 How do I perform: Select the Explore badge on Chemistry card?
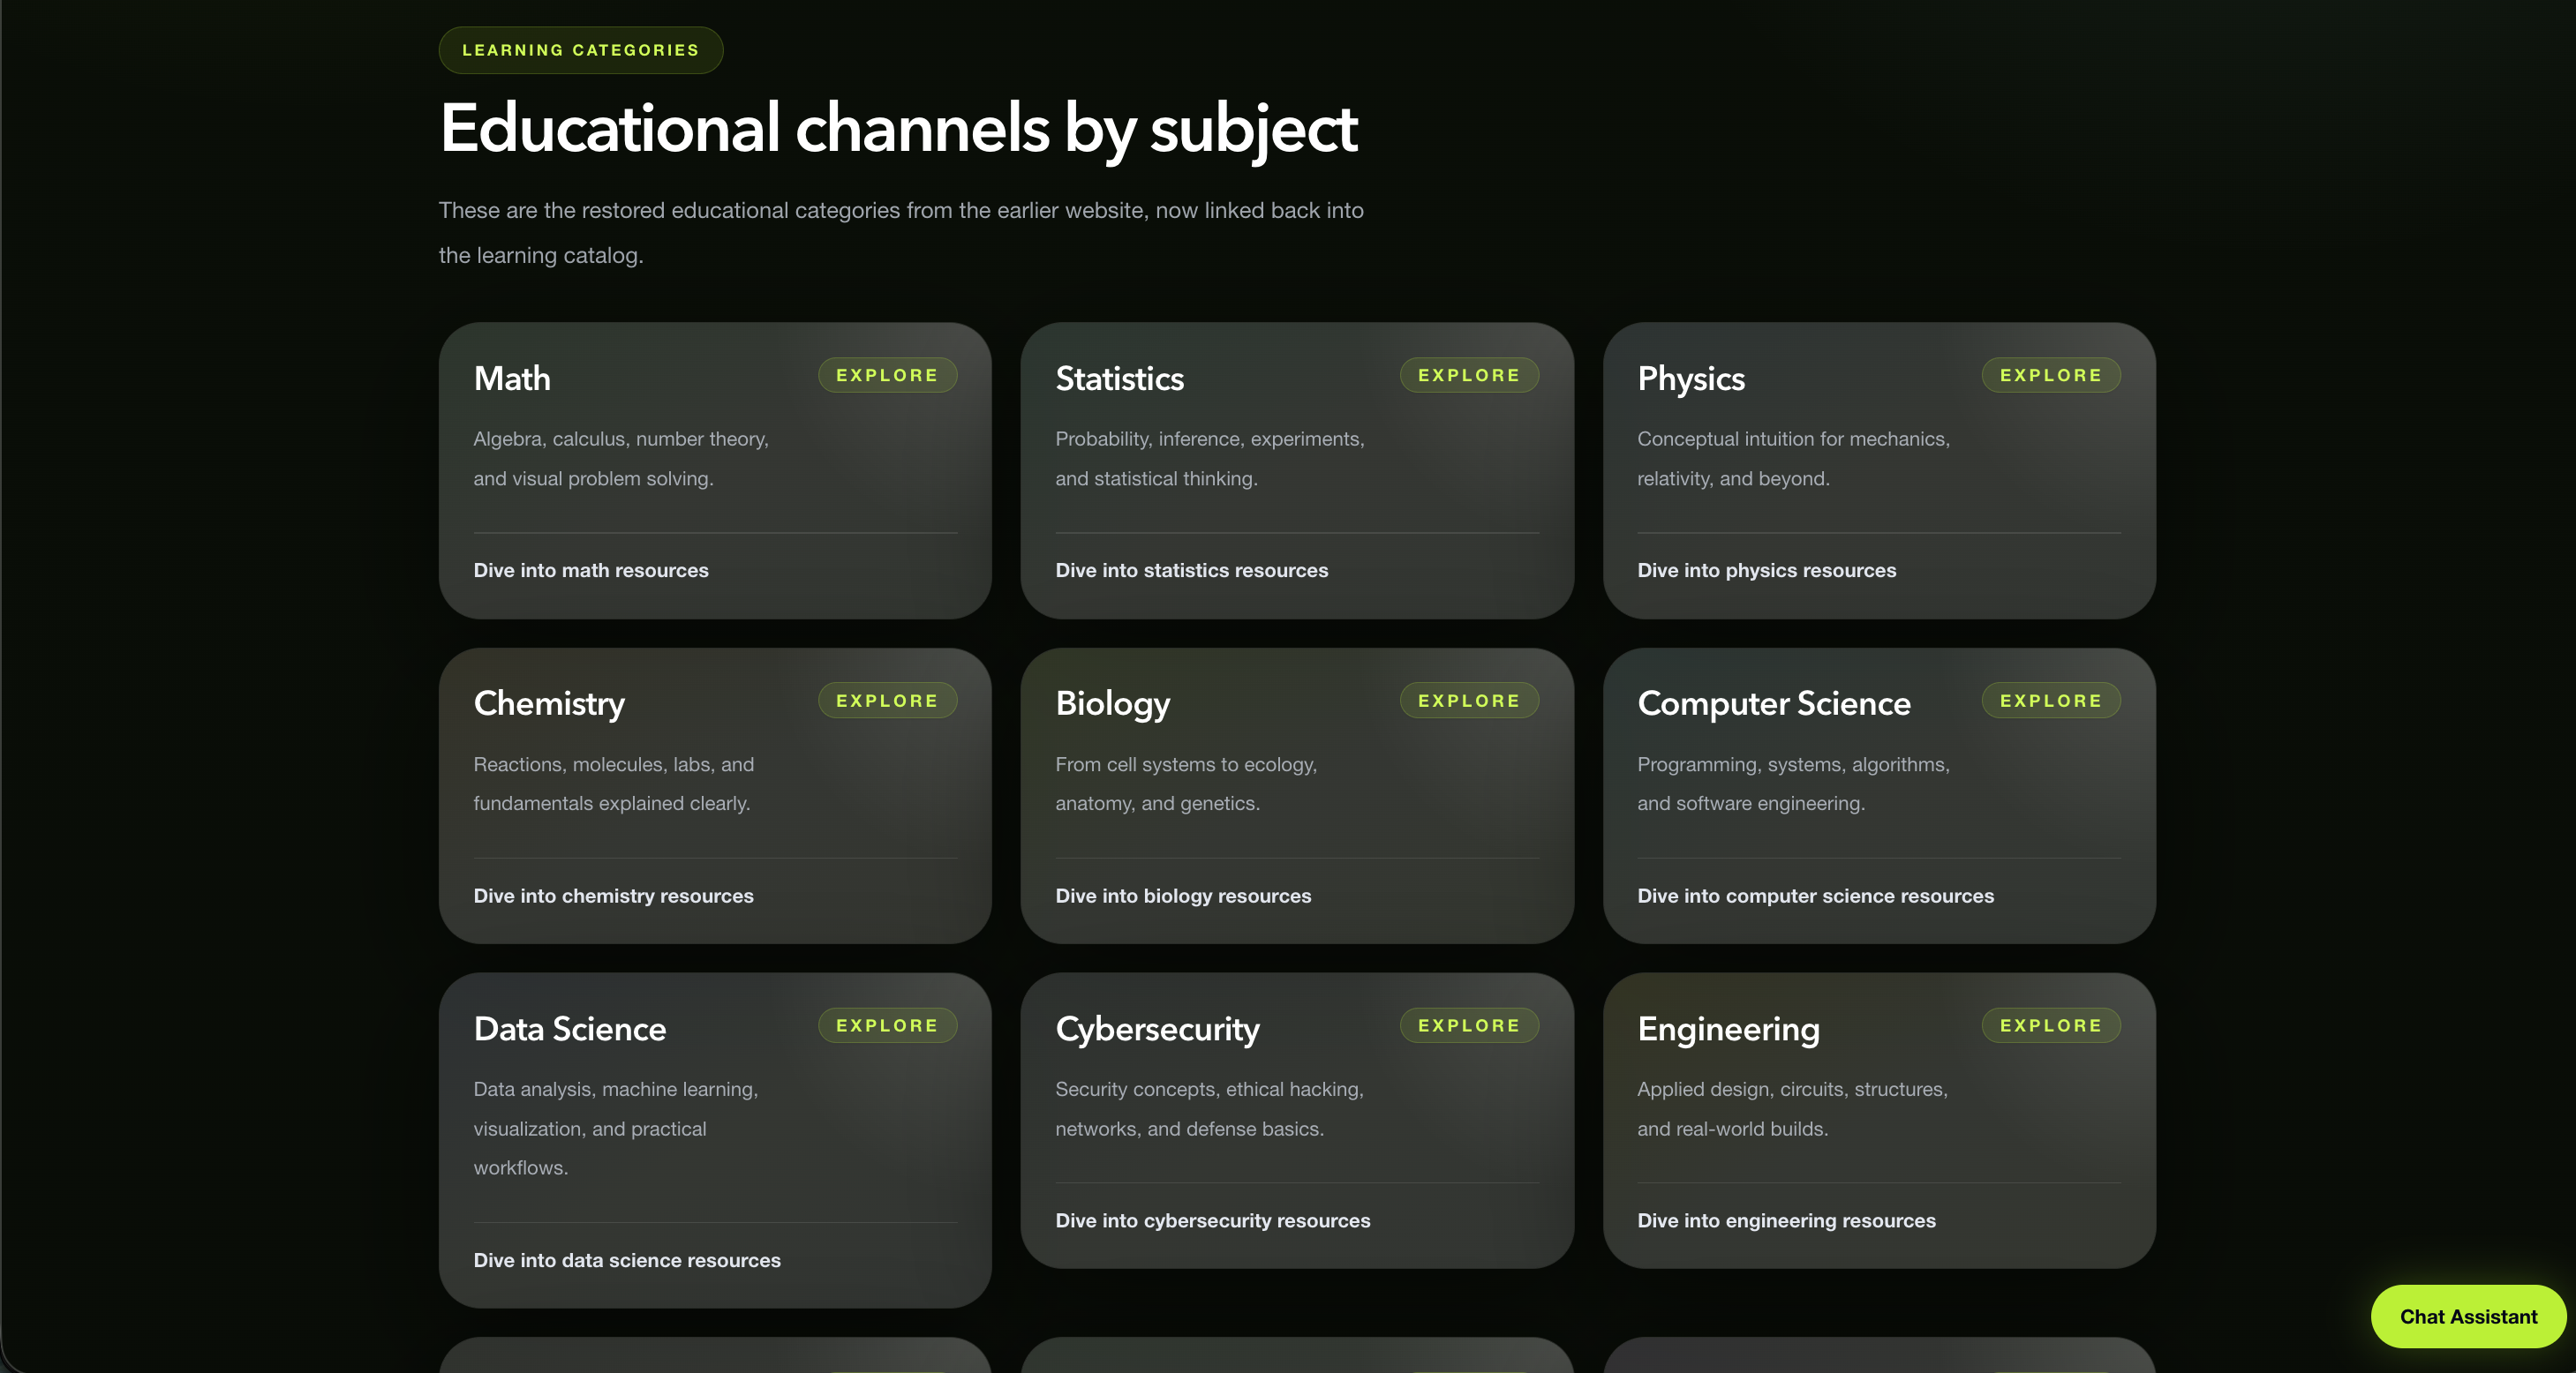[887, 701]
